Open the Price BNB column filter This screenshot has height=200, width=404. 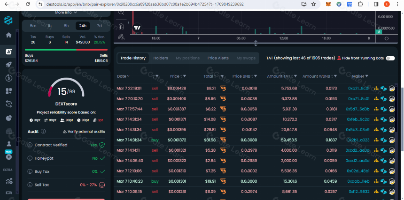pyautogui.click(x=256, y=76)
